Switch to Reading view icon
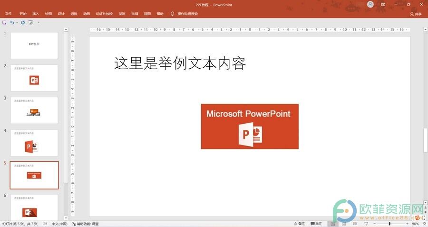Image resolution: width=428 pixels, height=227 pixels. pos(355,224)
